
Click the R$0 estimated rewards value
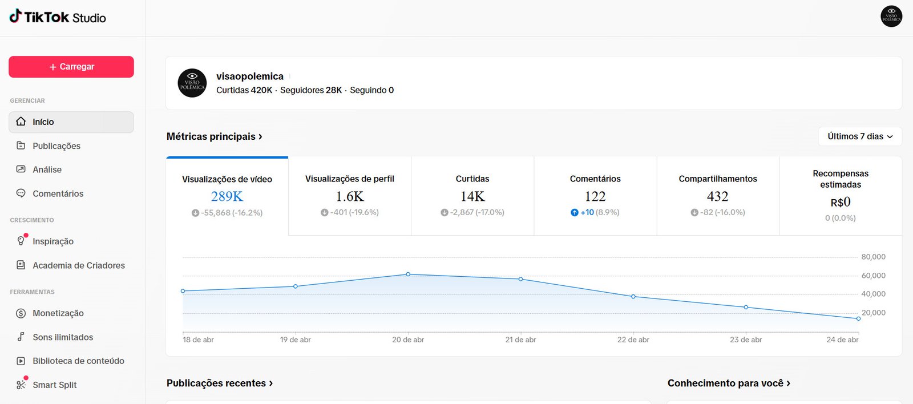point(841,202)
